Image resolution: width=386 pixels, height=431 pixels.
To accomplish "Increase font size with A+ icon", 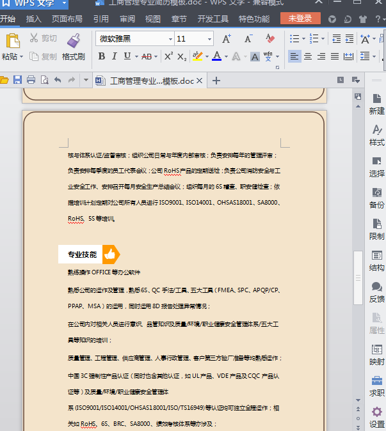I will (227, 39).
